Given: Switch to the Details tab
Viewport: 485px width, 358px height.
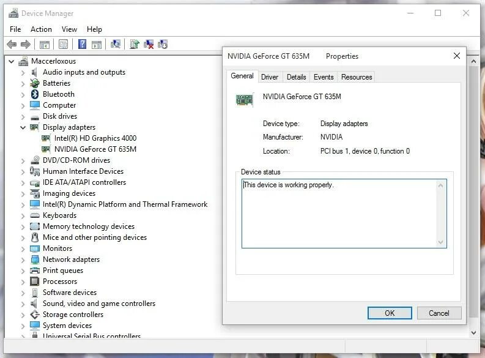Looking at the screenshot, I should click(296, 77).
